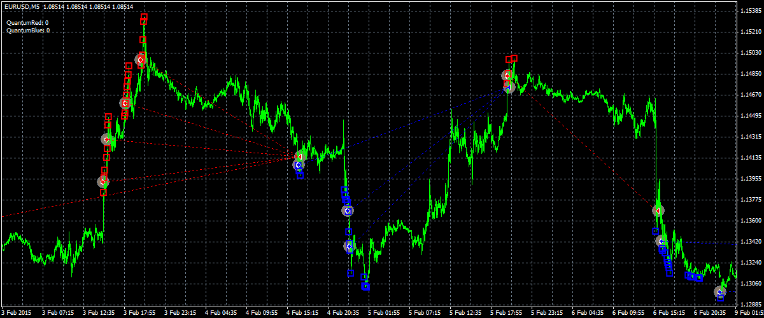
Task: Click the red circled marker at the 5 Feb 17:55 peak
Action: point(507,76)
